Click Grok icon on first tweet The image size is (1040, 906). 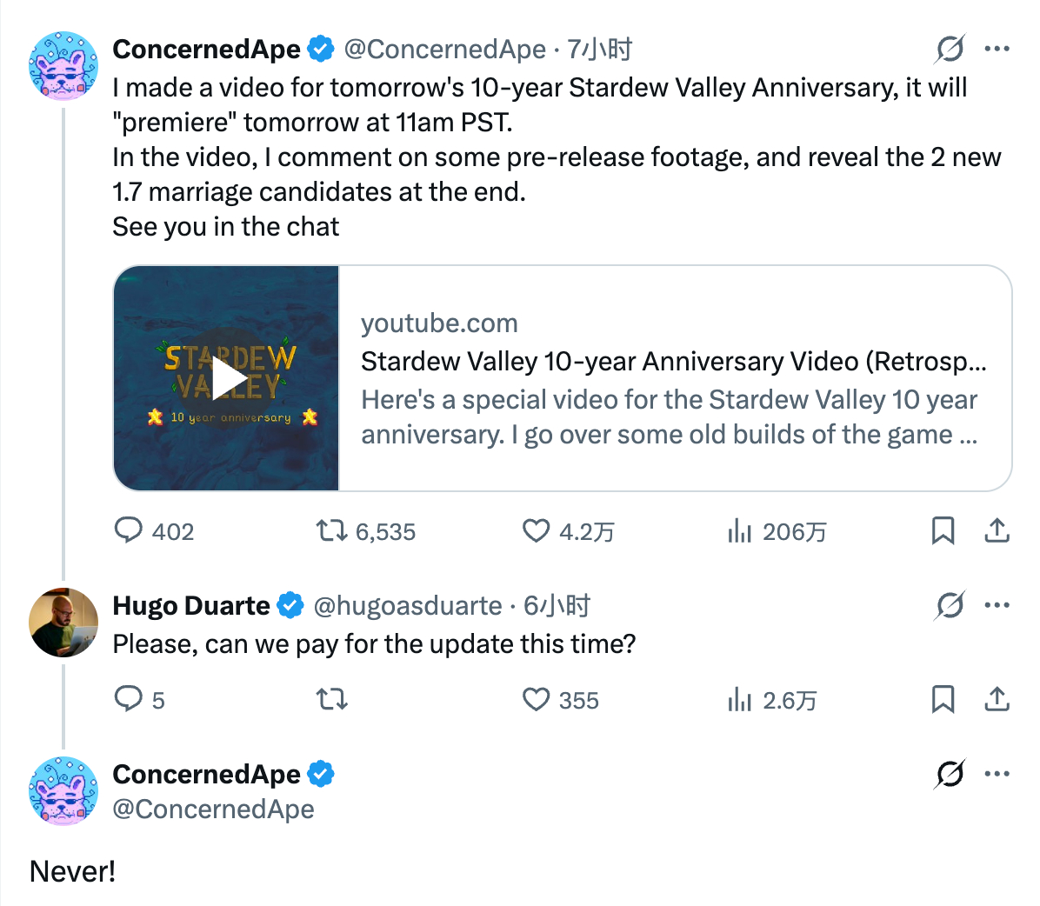pos(950,49)
